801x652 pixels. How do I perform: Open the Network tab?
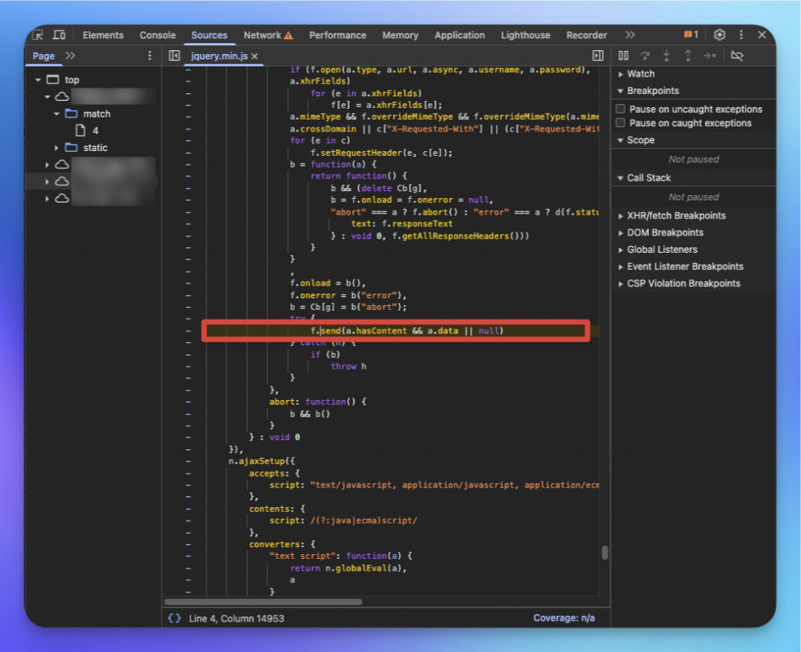[268, 35]
